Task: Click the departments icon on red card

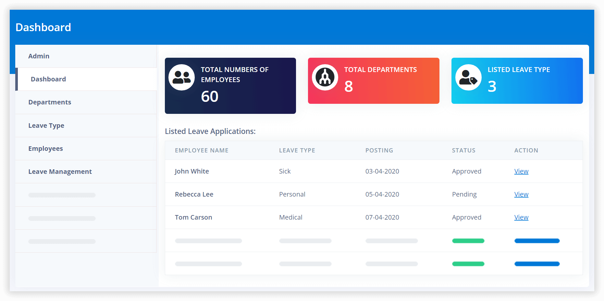Action: (325, 77)
